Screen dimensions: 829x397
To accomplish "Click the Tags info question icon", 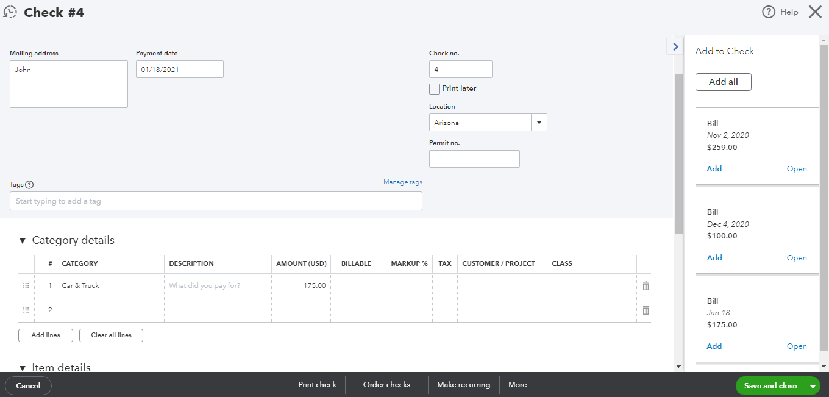I will click(29, 185).
